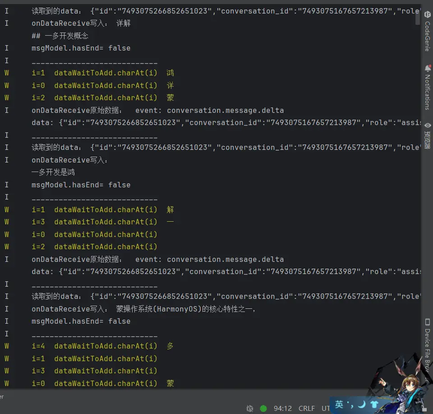Open the UTF file encoding selector
The image size is (433, 414).
click(x=326, y=408)
